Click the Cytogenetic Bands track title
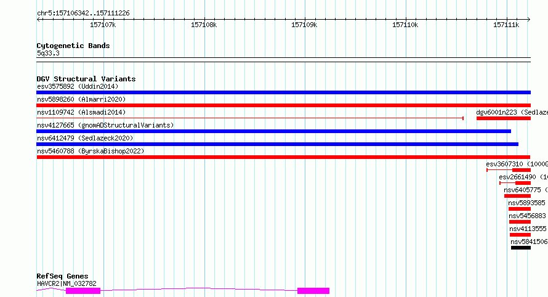The image size is (548, 297). pos(73,46)
